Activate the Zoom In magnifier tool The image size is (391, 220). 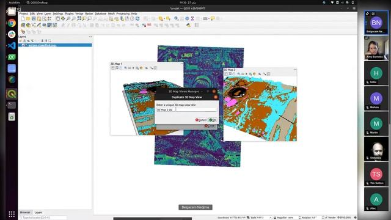click(x=68, y=19)
